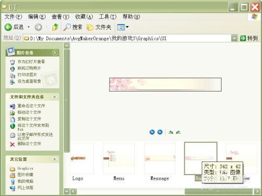The width and height of the screenshot is (262, 196).
Task: Open the Search (搜索) toolbar button
Action: point(72,27)
